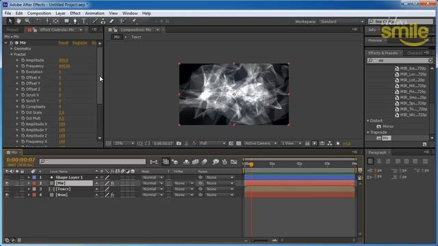
Task: Select the Roto Brush tool
Action: (123, 21)
